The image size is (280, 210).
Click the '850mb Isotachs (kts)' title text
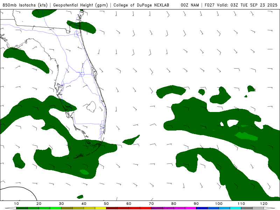point(25,5)
